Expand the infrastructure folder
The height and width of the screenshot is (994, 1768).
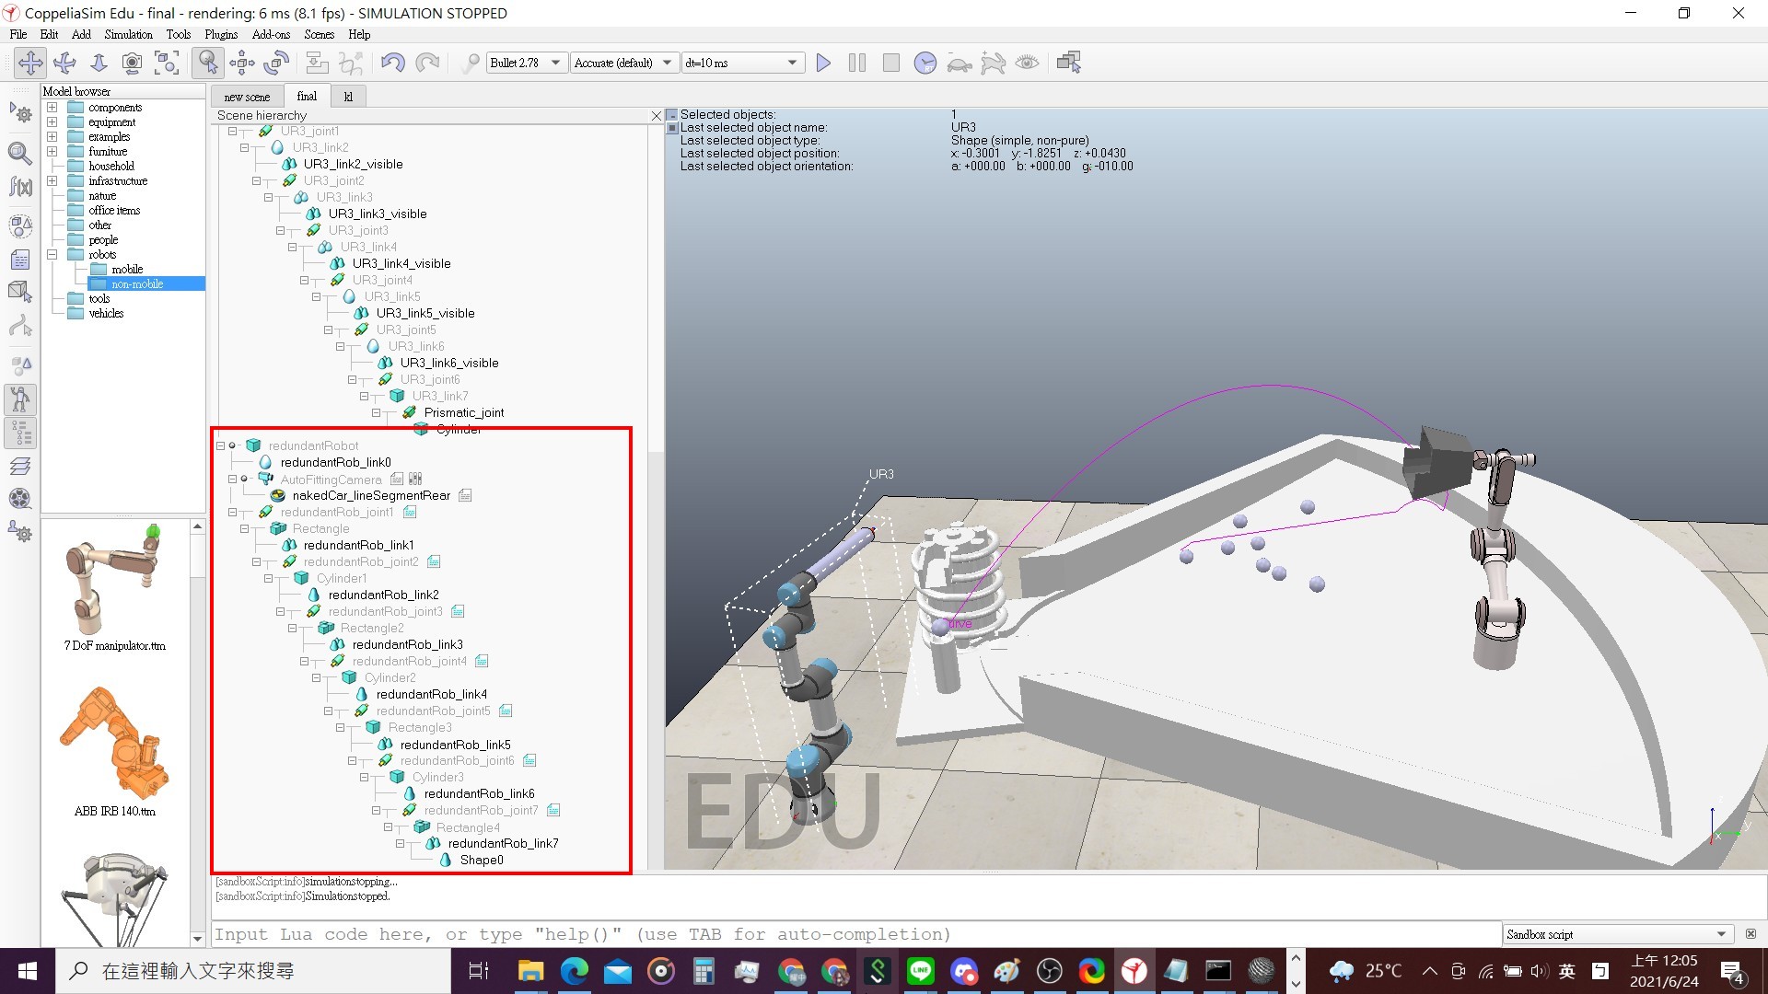[x=52, y=181]
